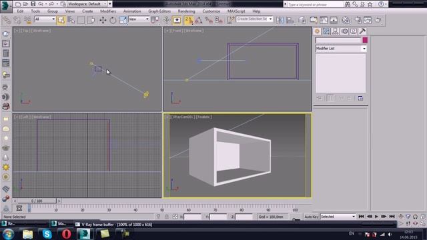Select the Move tool
Screen dimensions: 427x240
[x=103, y=20]
